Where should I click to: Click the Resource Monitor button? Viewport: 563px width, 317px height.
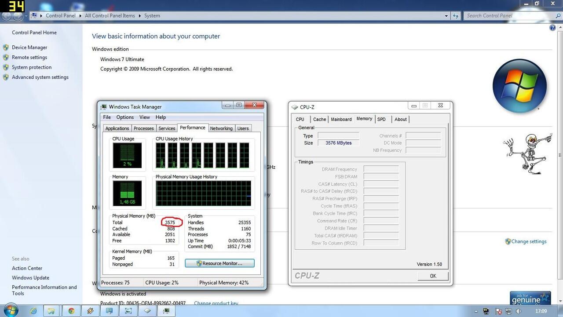tap(219, 263)
